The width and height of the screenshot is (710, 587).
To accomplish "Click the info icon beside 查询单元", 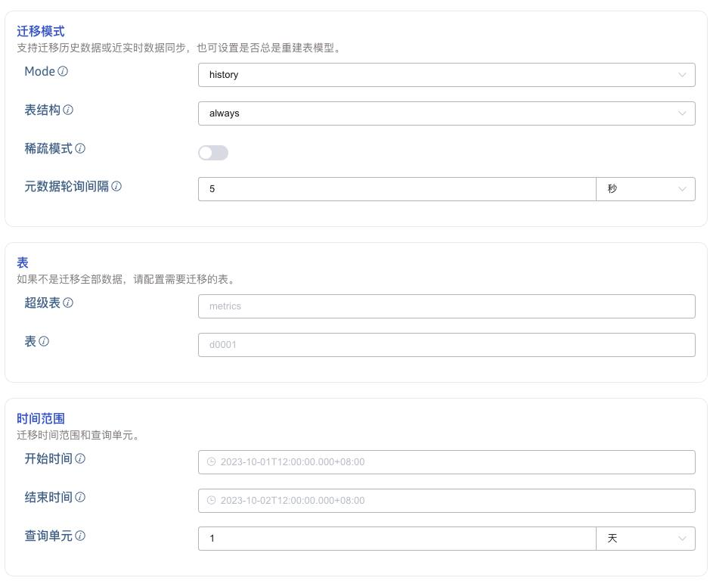I will (80, 536).
